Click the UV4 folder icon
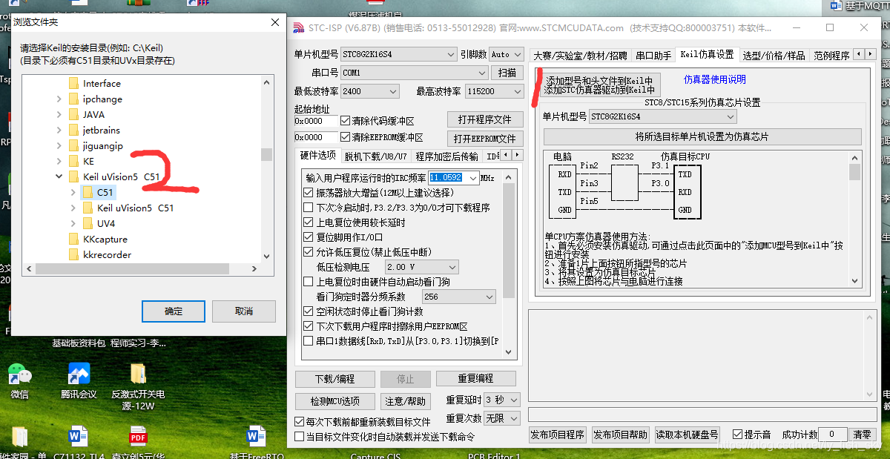 pos(88,223)
